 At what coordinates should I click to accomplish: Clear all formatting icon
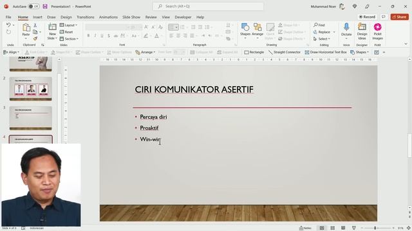pos(160,27)
